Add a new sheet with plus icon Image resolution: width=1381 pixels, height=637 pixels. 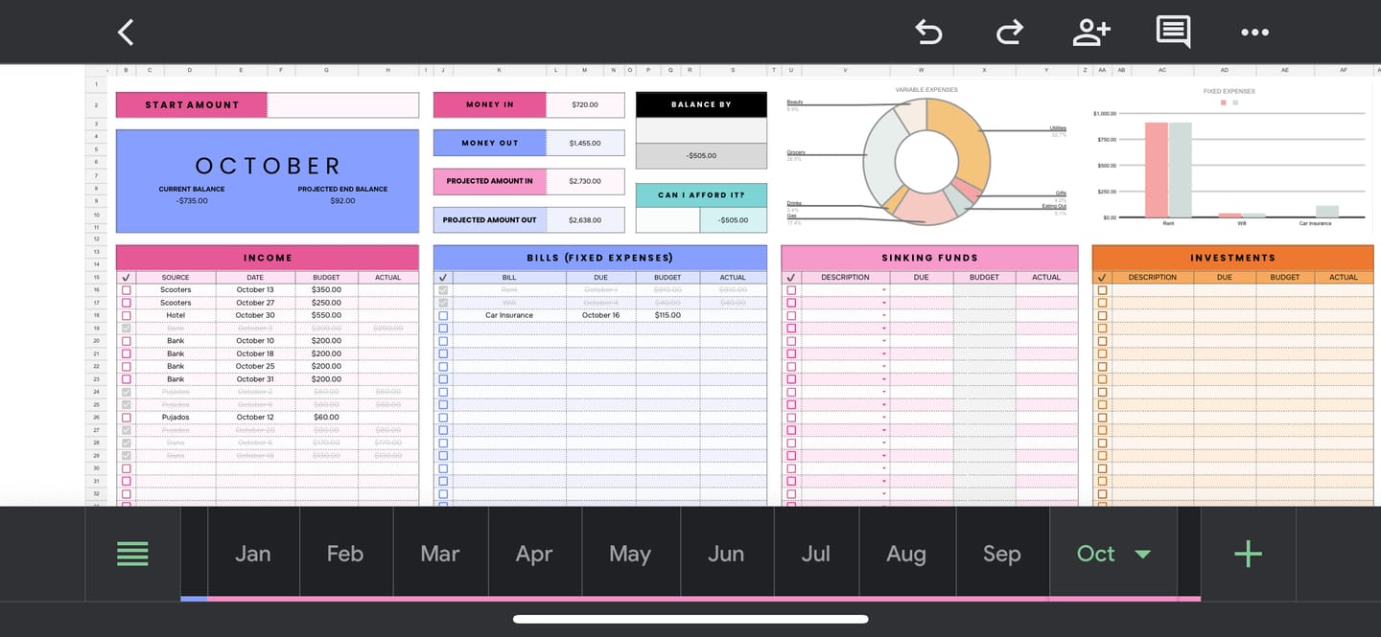tap(1248, 554)
